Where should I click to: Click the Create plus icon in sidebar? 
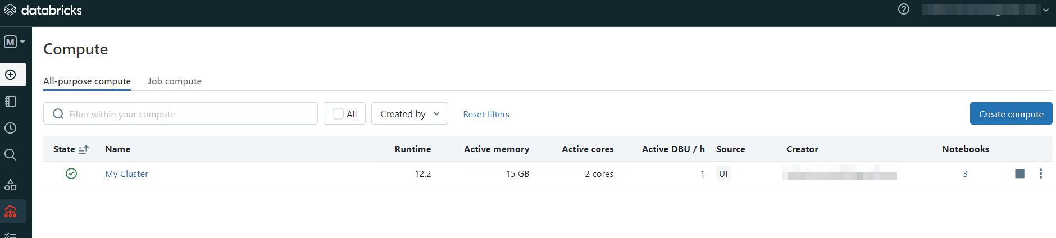(x=11, y=75)
